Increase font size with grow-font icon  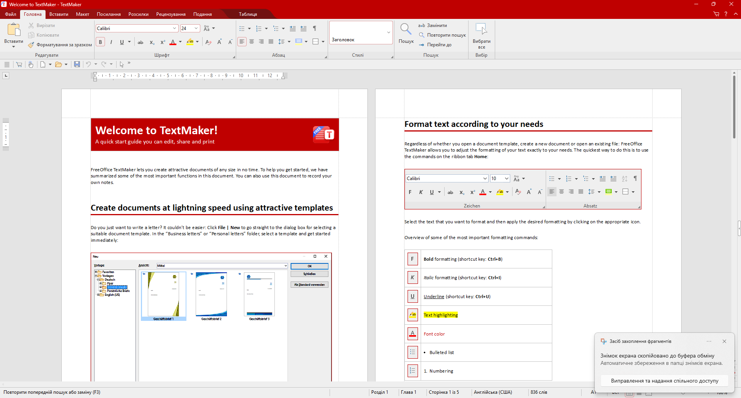coord(219,42)
